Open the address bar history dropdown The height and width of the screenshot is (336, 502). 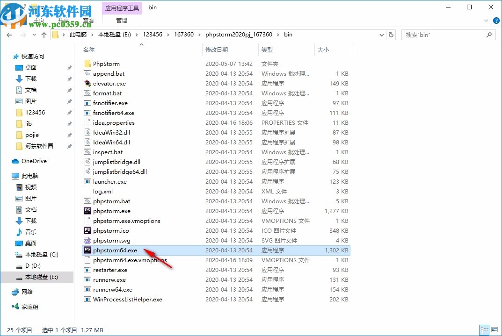click(381, 35)
